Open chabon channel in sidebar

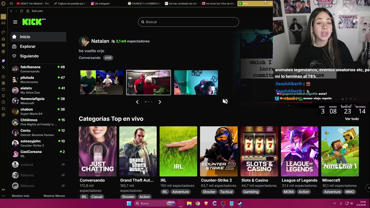coord(38,112)
